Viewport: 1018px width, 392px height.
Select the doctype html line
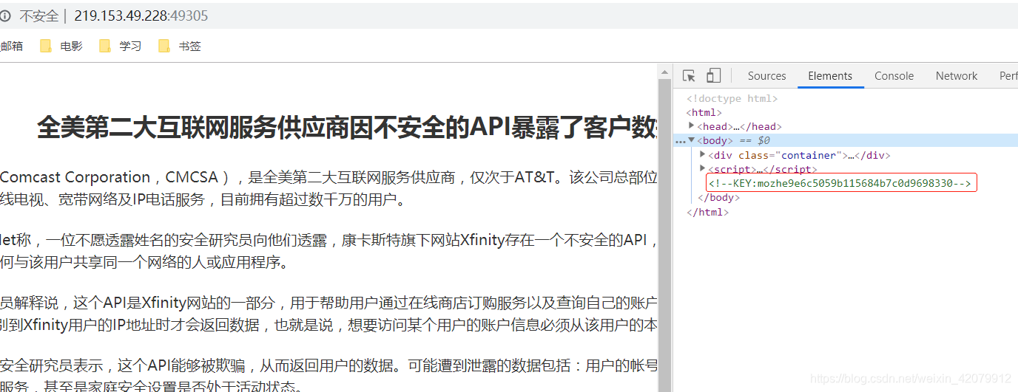click(732, 98)
